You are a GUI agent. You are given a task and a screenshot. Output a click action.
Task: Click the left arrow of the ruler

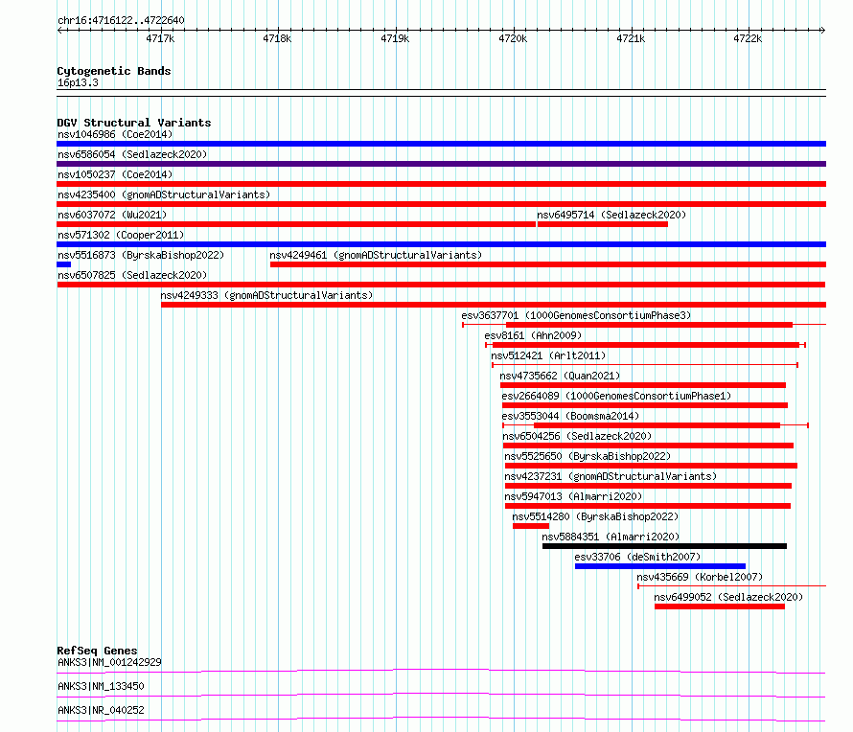pyautogui.click(x=59, y=31)
